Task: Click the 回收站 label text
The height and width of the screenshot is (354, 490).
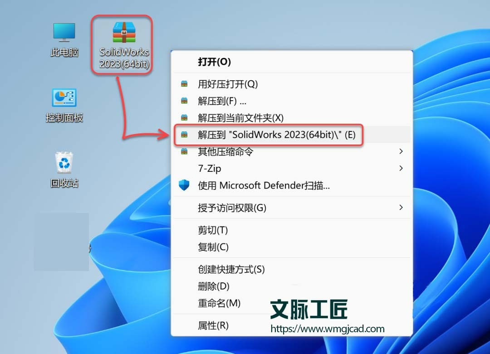Action: (64, 183)
